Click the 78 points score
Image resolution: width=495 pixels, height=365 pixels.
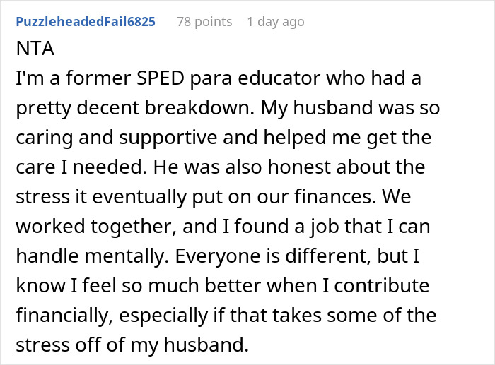click(x=204, y=22)
